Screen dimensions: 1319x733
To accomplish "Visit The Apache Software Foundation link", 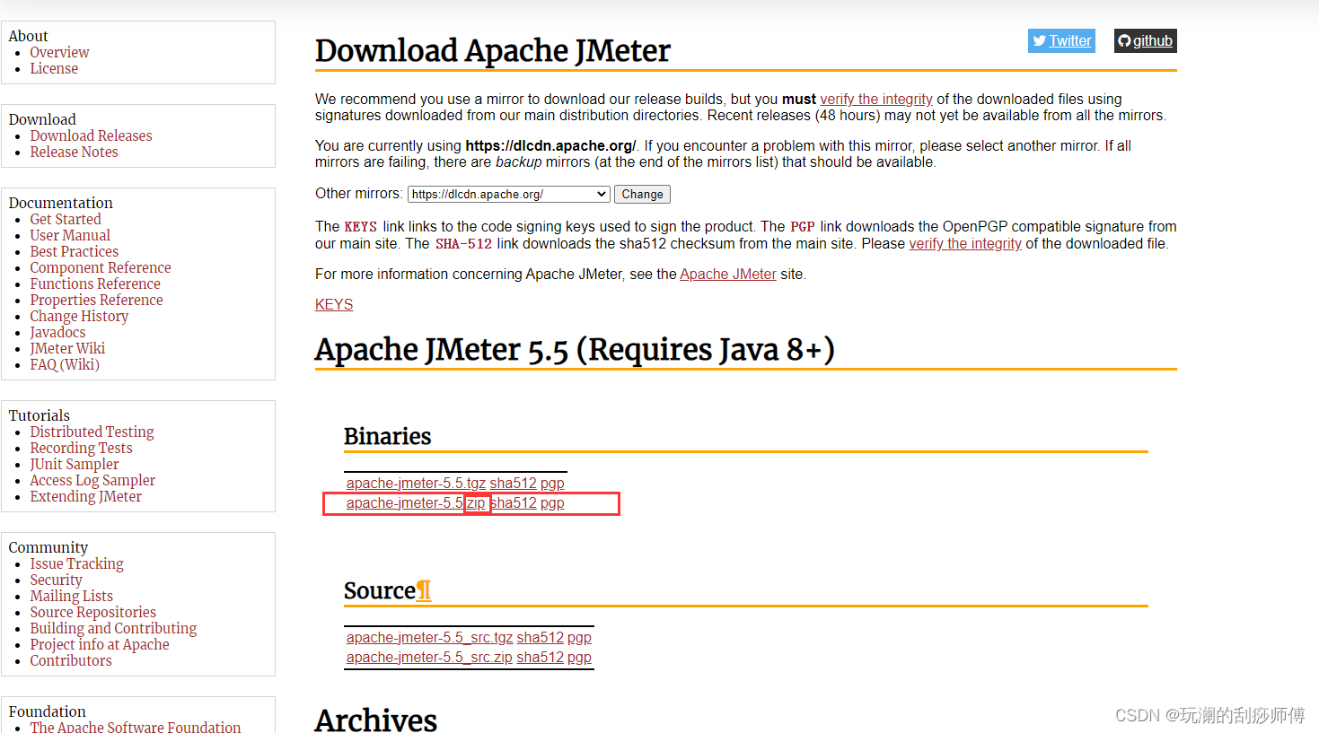I will 135,727.
